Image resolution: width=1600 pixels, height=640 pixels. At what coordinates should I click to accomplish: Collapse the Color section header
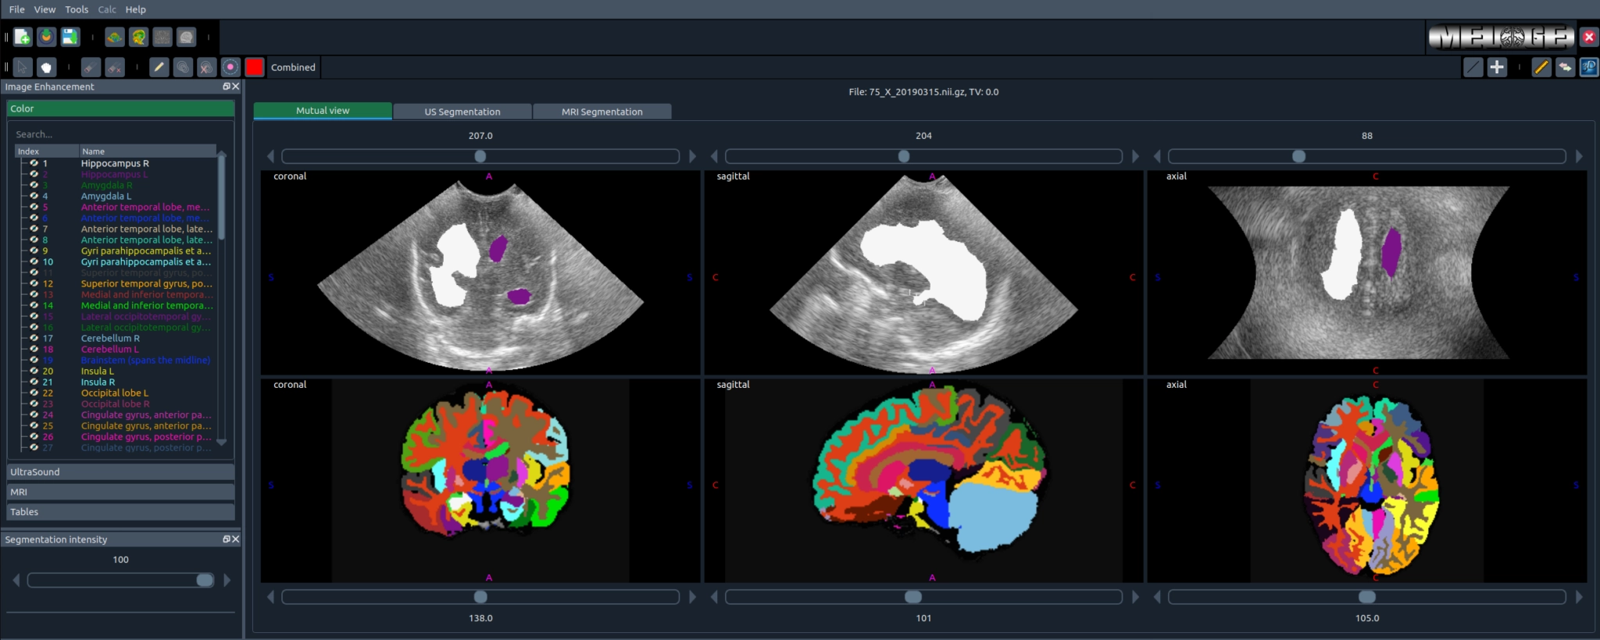coord(121,108)
